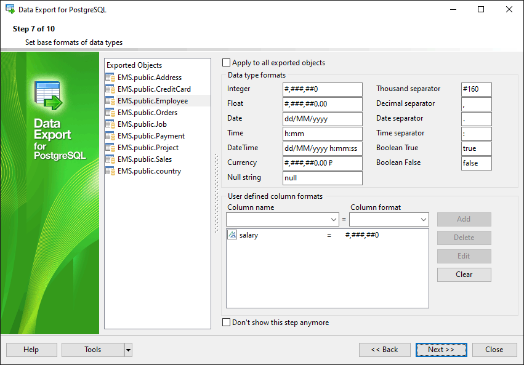
Task: Click the EMS.public.Address table icon
Action: [x=110, y=78]
